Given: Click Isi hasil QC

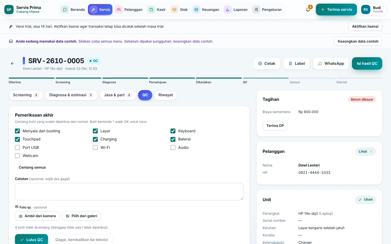Looking at the screenshot, I should tap(367, 63).
